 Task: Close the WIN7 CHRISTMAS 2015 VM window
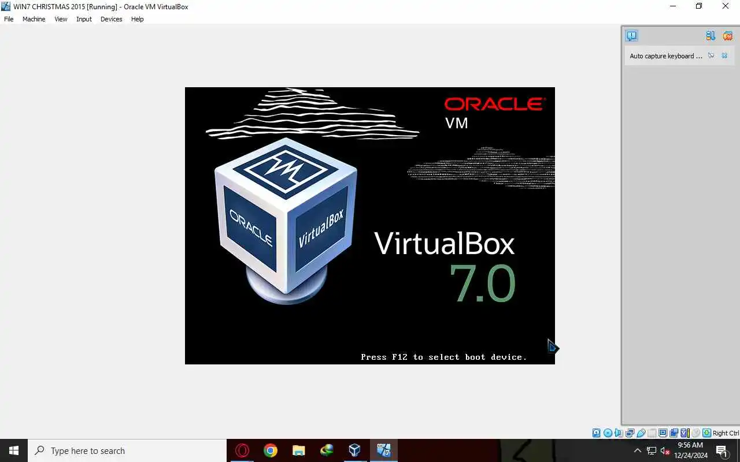click(x=726, y=6)
